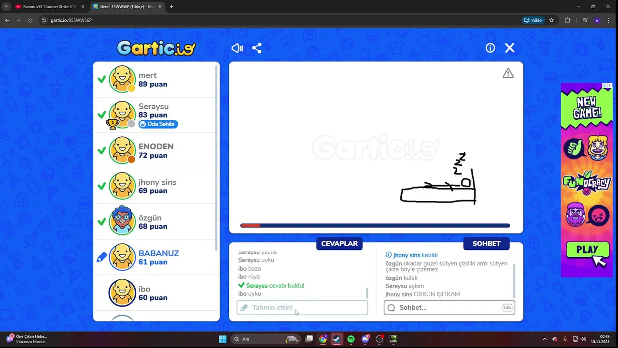The width and height of the screenshot is (618, 348).
Task: View site information icon in address bar
Action: [44, 20]
